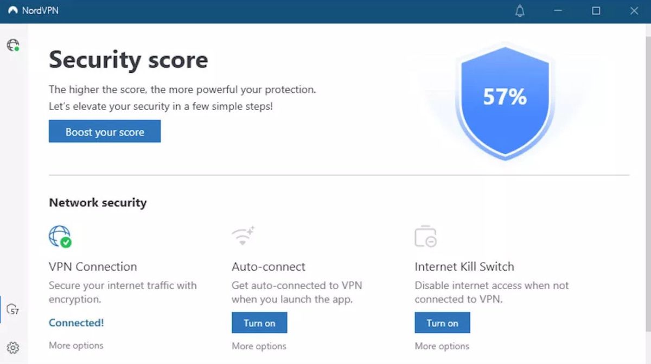This screenshot has height=364, width=651.
Task: Click the Security score heading text
Action: 128,60
